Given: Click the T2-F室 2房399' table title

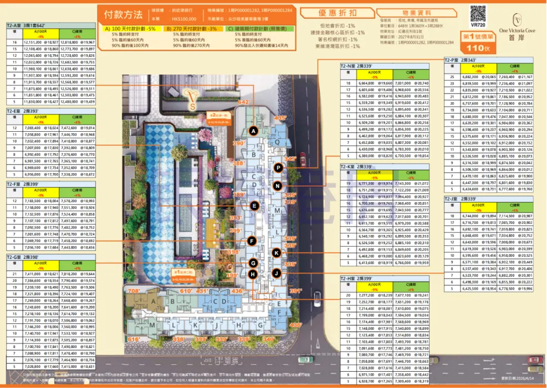Looking at the screenshot, I should pos(51,184).
